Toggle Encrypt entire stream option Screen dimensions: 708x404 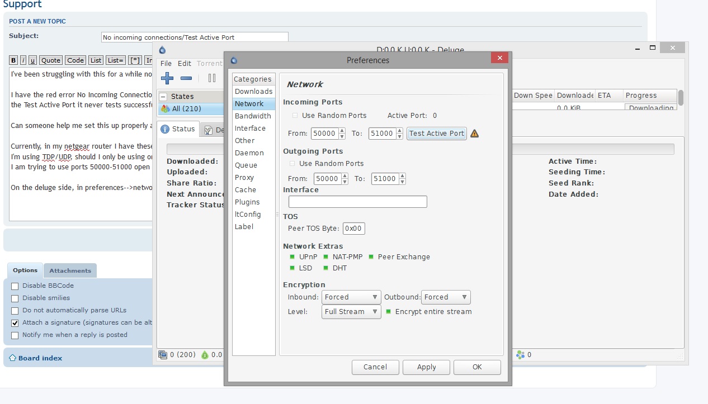pos(388,312)
